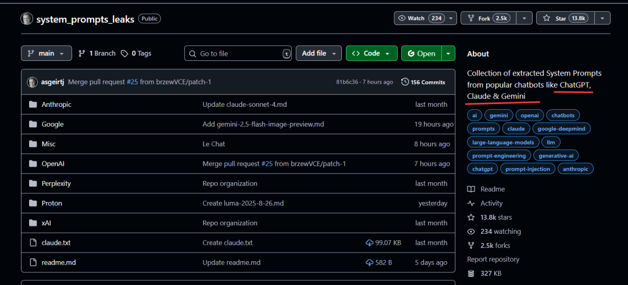Click the 't' shortcut key badge in file search
The width and height of the screenshot is (628, 285).
click(x=286, y=53)
